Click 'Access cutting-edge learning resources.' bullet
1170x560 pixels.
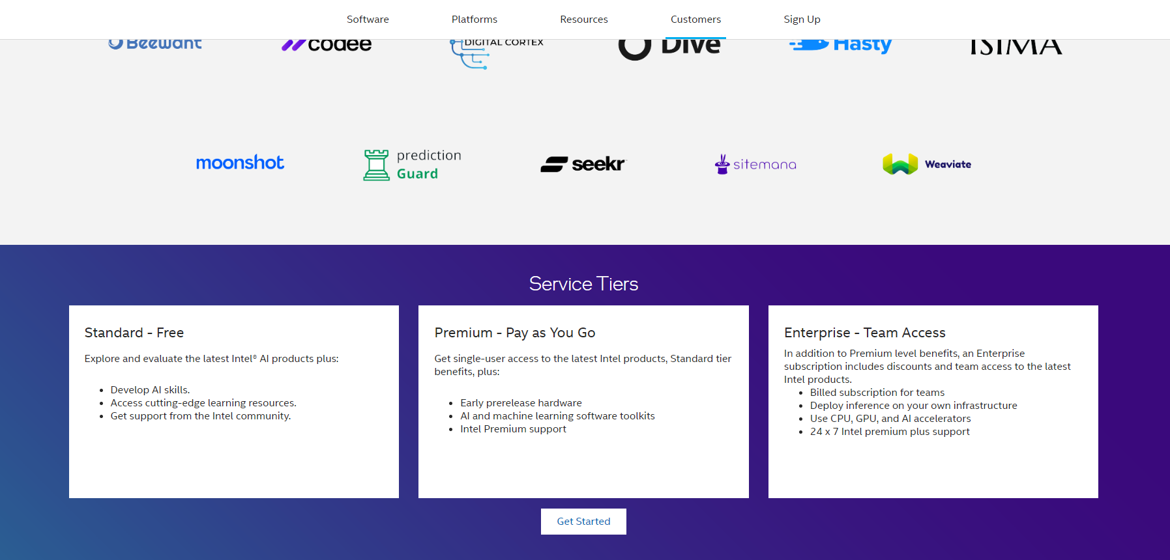[203, 403]
